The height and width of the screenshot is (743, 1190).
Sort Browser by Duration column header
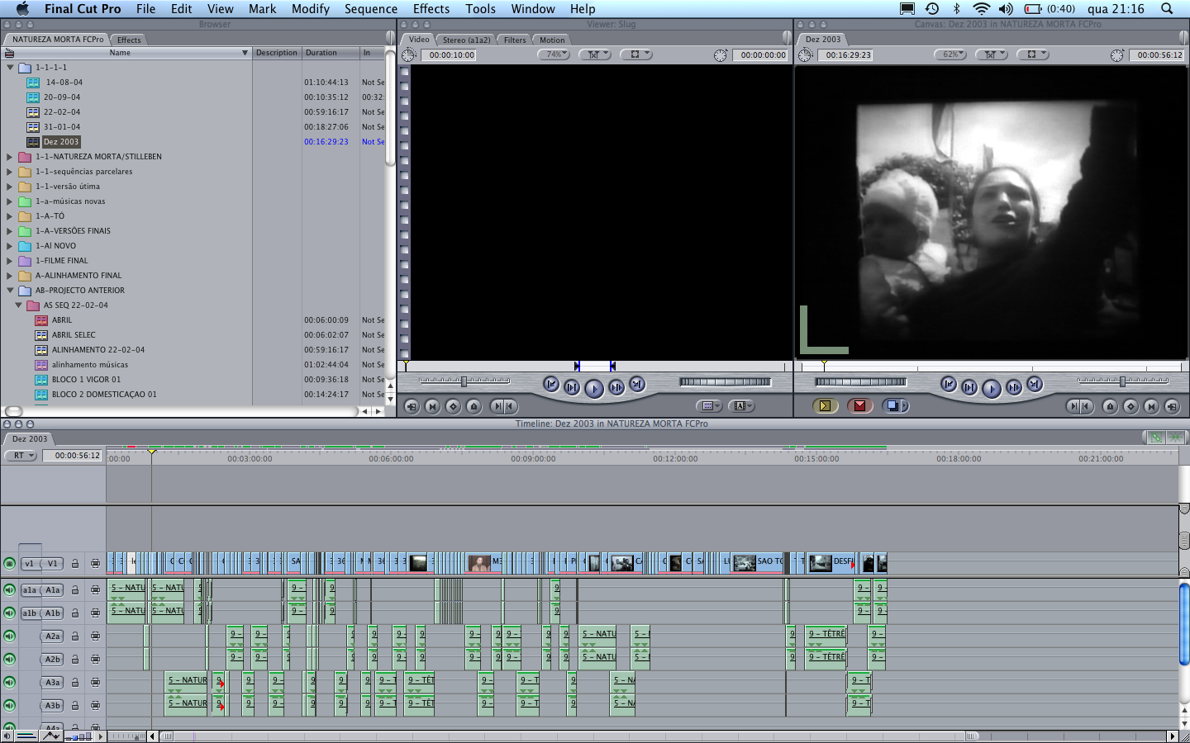point(330,53)
